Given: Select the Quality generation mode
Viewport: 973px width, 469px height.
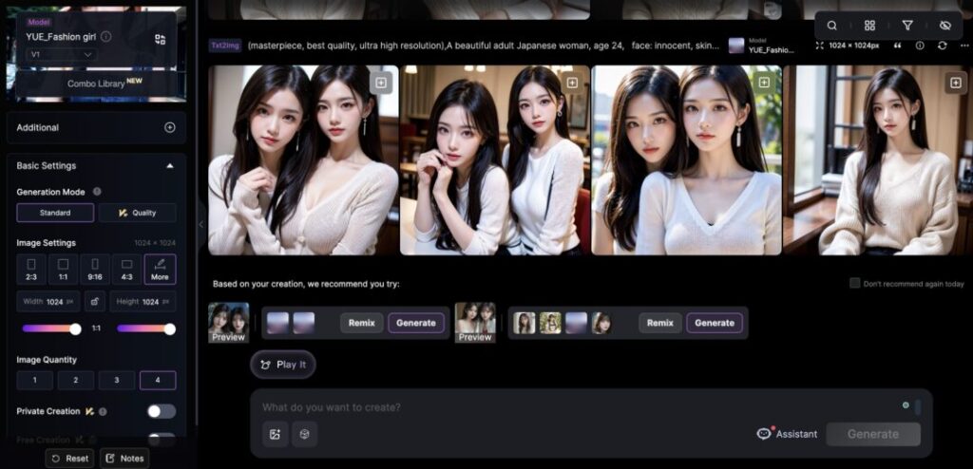Looking at the screenshot, I should click(138, 213).
